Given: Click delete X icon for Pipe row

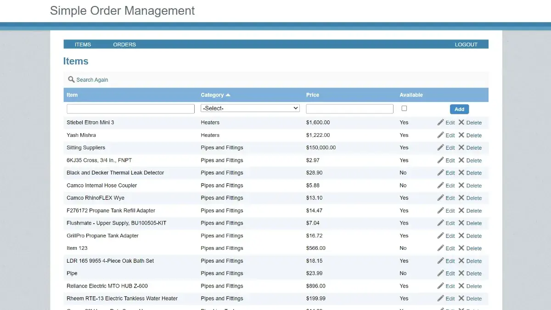Looking at the screenshot, I should [x=461, y=273].
